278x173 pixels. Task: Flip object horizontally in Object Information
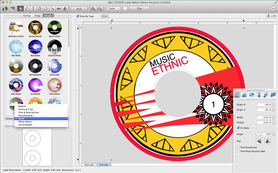pos(259,141)
